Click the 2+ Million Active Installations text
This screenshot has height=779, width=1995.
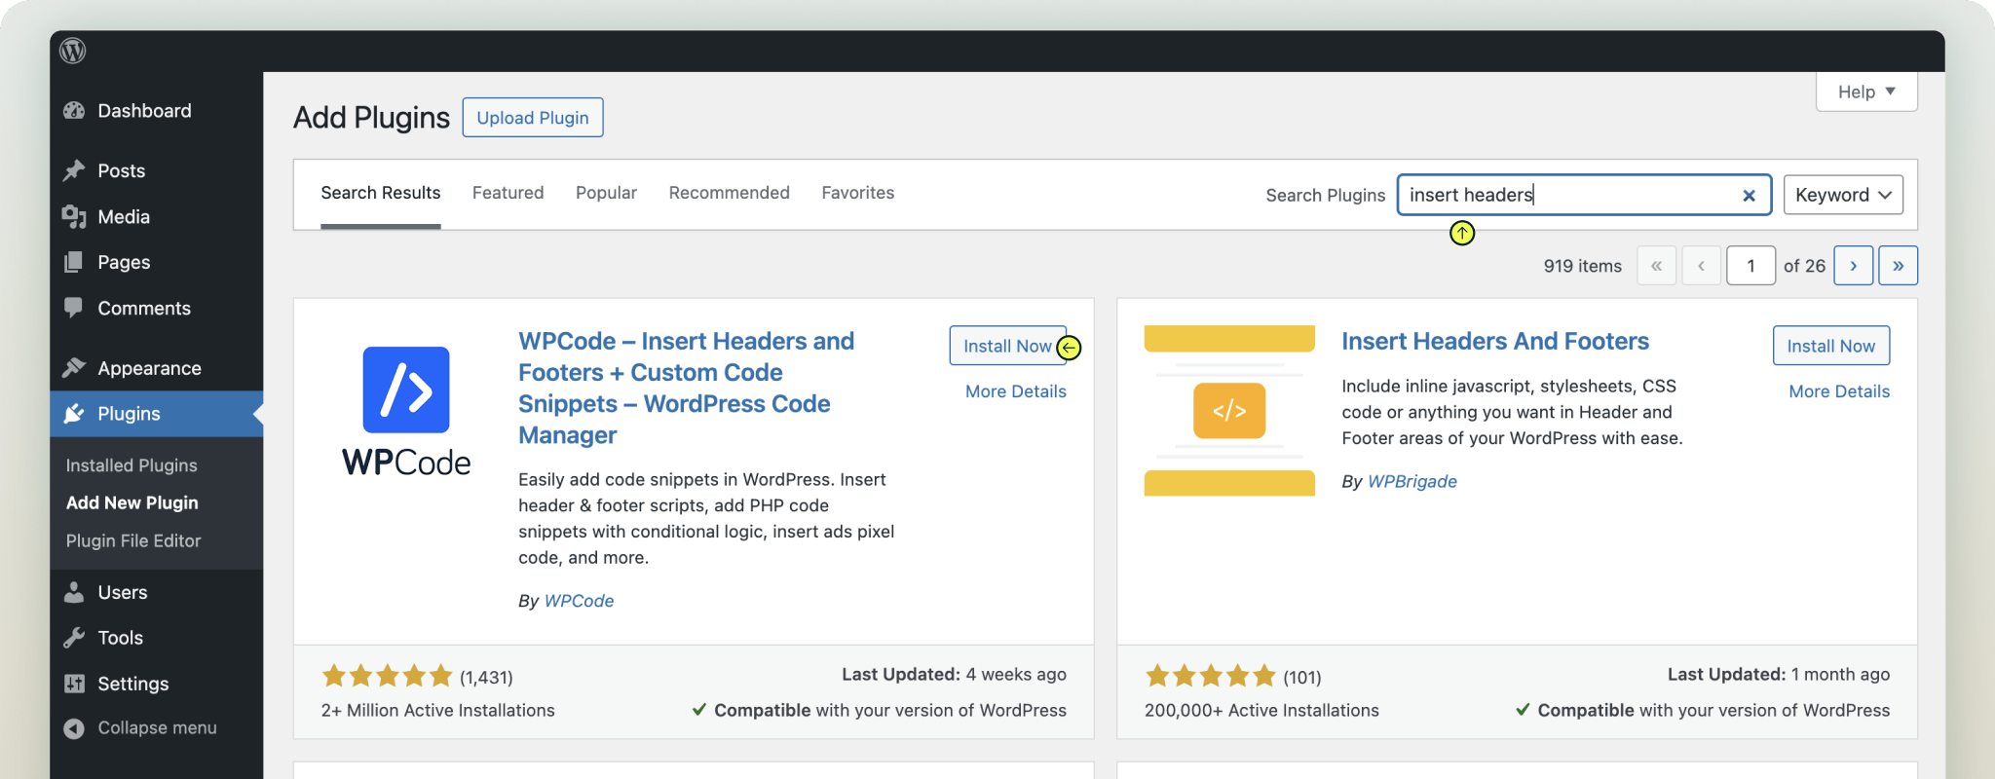pos(438,710)
